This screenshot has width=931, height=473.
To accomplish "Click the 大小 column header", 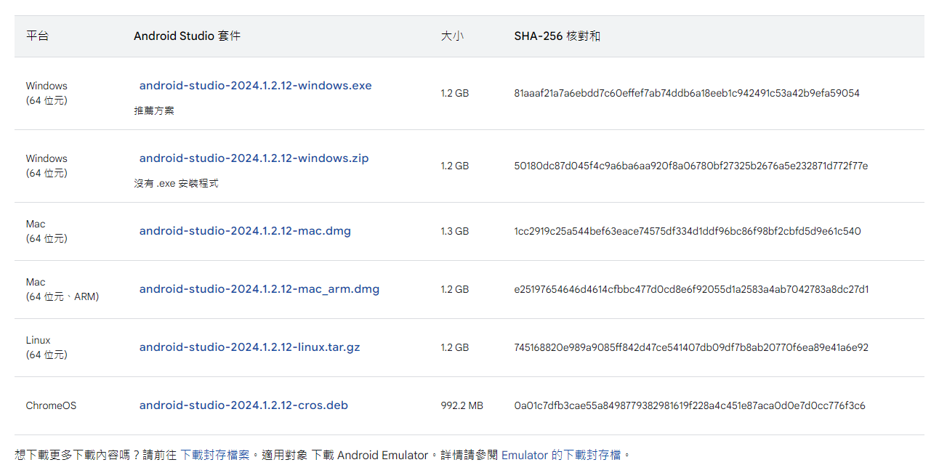I will (x=452, y=36).
